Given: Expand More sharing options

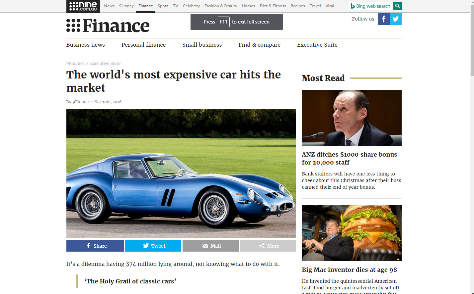Looking at the screenshot, I should tap(268, 246).
